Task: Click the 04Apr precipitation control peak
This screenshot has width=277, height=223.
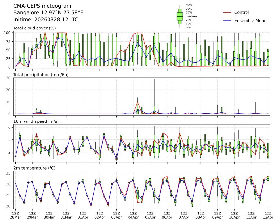Action: tap(138, 102)
